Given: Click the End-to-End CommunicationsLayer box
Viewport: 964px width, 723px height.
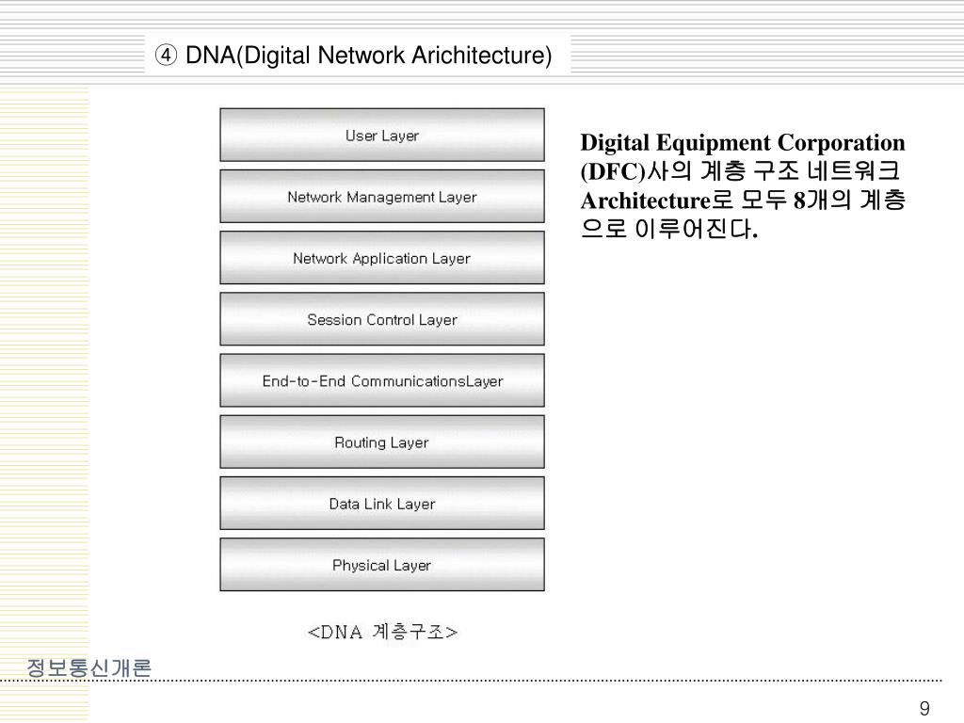Looking at the screenshot, I should tap(382, 381).
